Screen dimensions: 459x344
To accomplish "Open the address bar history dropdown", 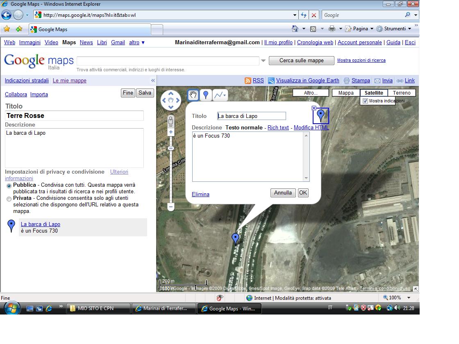I will click(x=295, y=15).
